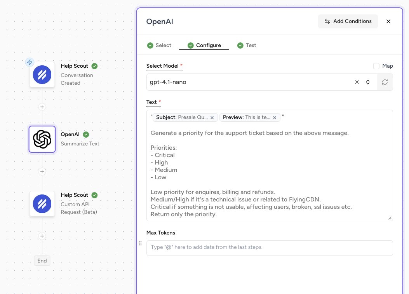Click the lightning bolt trigger icon
Image resolution: width=409 pixels, height=294 pixels.
coord(30,62)
